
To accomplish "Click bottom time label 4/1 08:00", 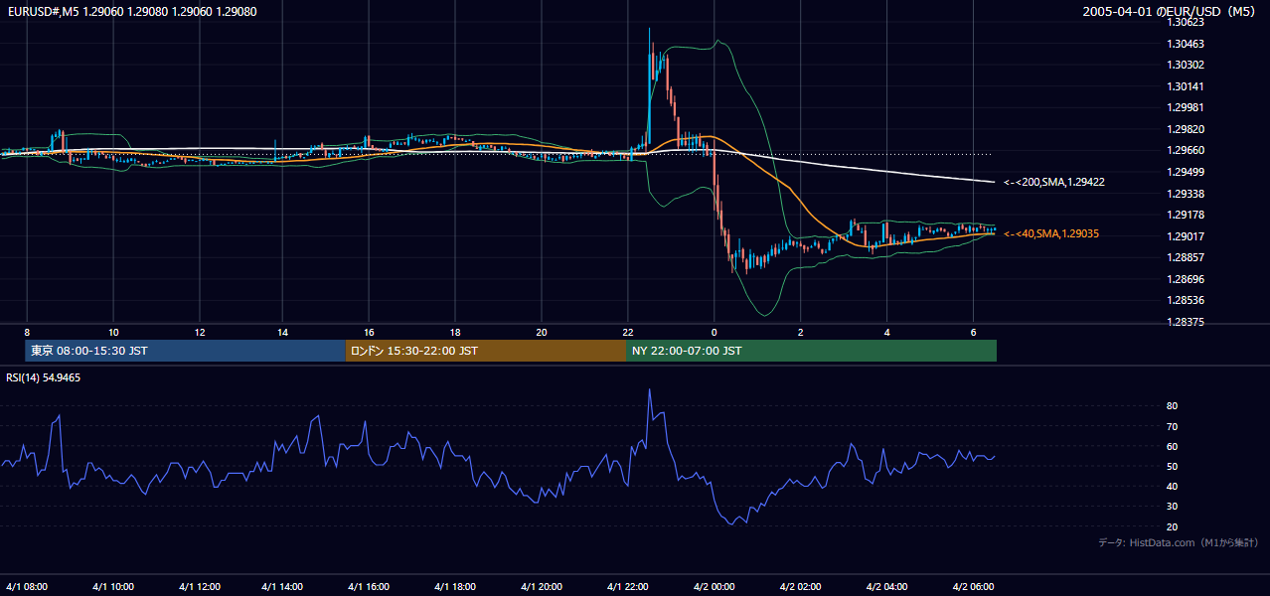I will click(27, 586).
